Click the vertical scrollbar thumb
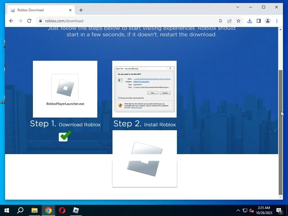 click(280, 132)
